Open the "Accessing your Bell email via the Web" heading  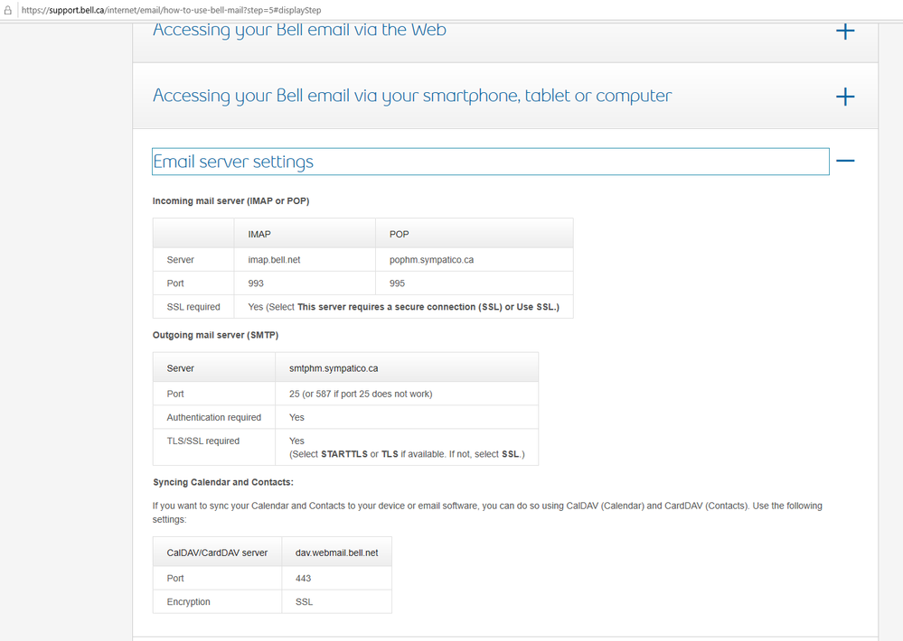pyautogui.click(x=299, y=30)
